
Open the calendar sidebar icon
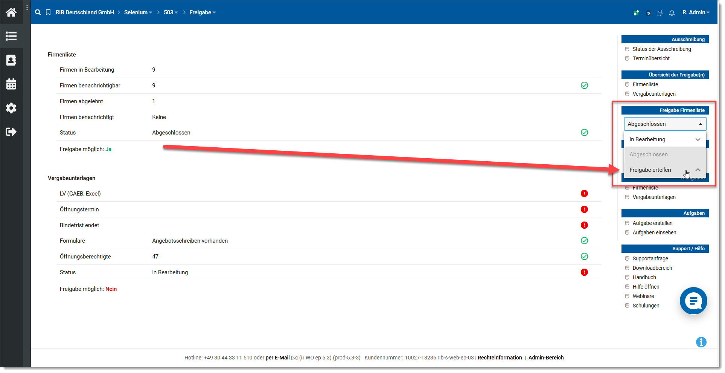pos(11,84)
